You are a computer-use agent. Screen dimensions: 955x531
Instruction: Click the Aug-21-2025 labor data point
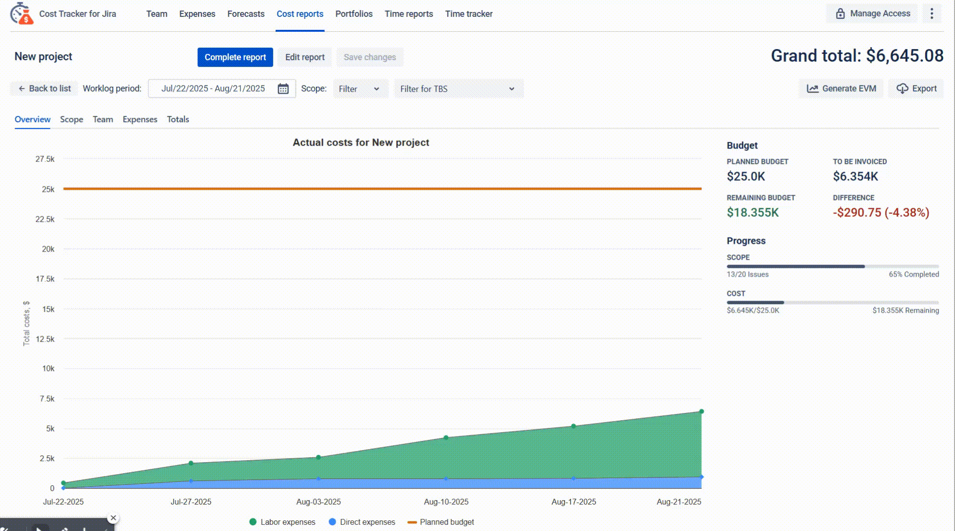702,412
